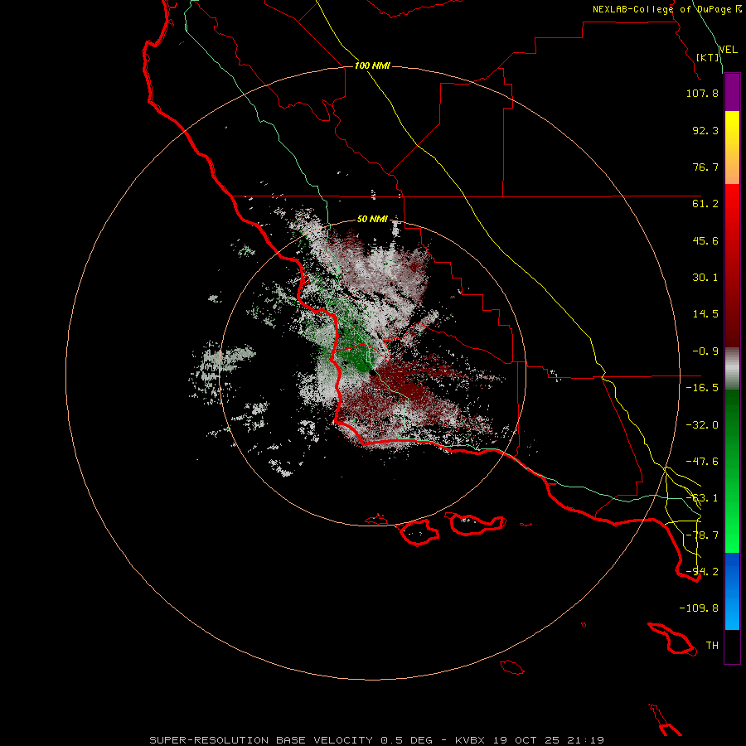Click the purple segment of the color bar
Image resolution: width=746 pixels, height=746 pixels.
pyautogui.click(x=732, y=92)
